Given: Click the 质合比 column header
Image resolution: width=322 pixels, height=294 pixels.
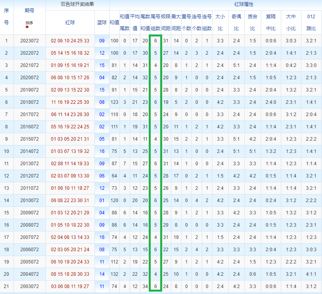Looking at the screenshot, I should [253, 23].
